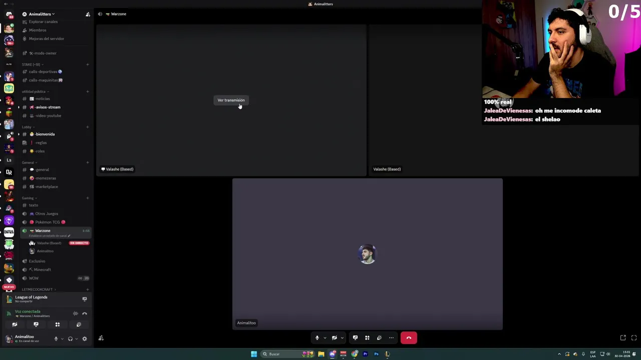Open activities button in sidebar voice panel
The image size is (641, 360).
click(x=58, y=324)
